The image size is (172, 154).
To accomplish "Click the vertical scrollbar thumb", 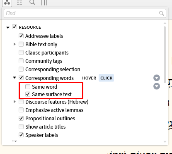I will pyautogui.click(x=165, y=55).
